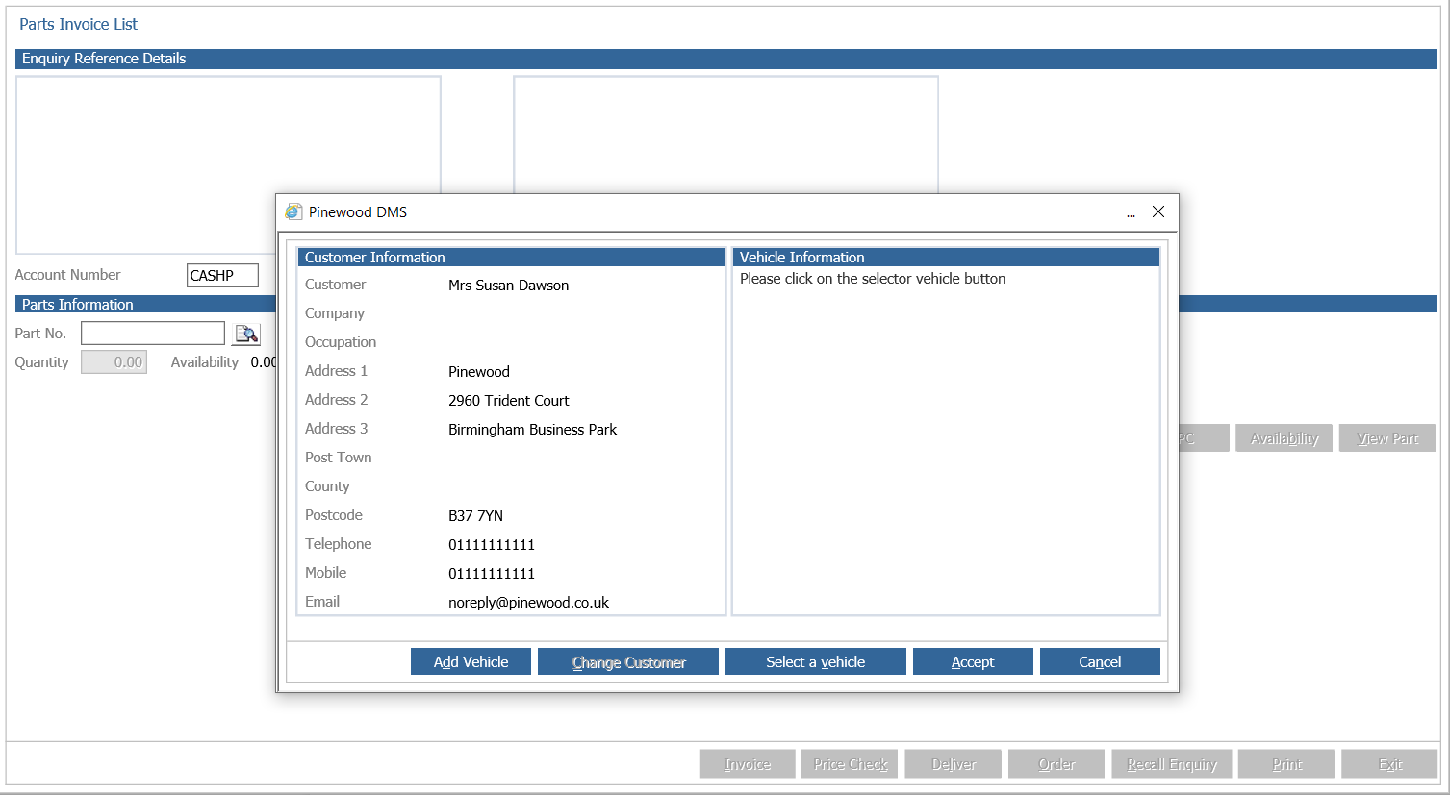Cancel the customer dialog
This screenshot has height=795, width=1450.
(1100, 661)
